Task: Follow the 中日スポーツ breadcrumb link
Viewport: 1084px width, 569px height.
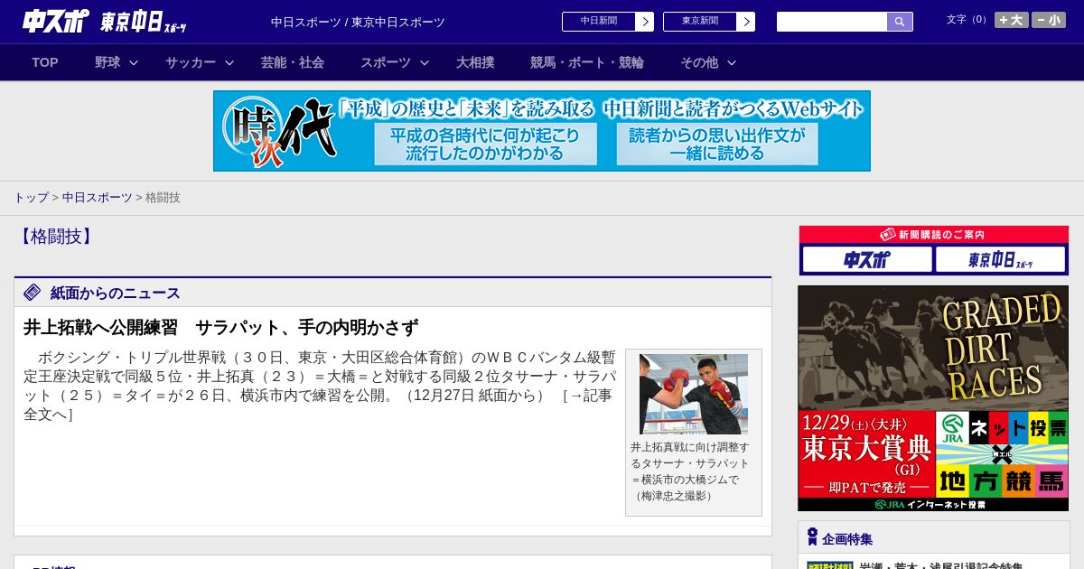Action: click(98, 197)
